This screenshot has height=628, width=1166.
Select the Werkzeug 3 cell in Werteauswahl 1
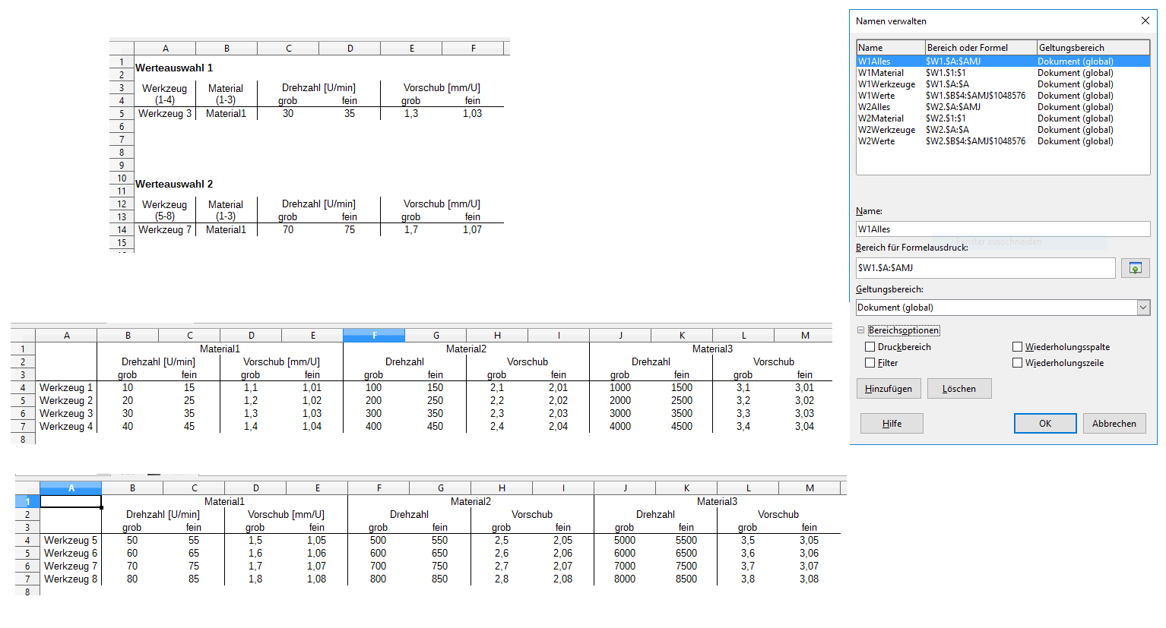[165, 113]
